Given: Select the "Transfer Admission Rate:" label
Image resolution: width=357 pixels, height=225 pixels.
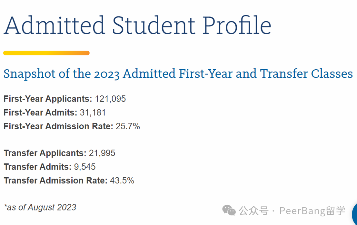Looking at the screenshot, I should [x=56, y=180].
